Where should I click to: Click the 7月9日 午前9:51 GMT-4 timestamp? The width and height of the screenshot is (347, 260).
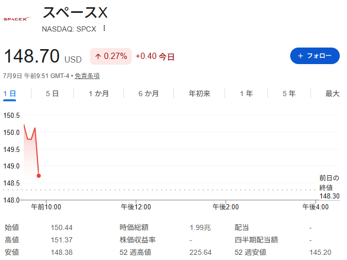click(x=36, y=76)
